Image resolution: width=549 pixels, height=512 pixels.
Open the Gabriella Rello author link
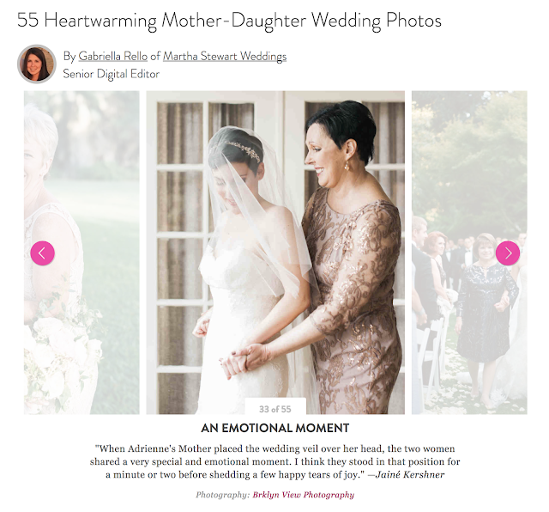[112, 56]
